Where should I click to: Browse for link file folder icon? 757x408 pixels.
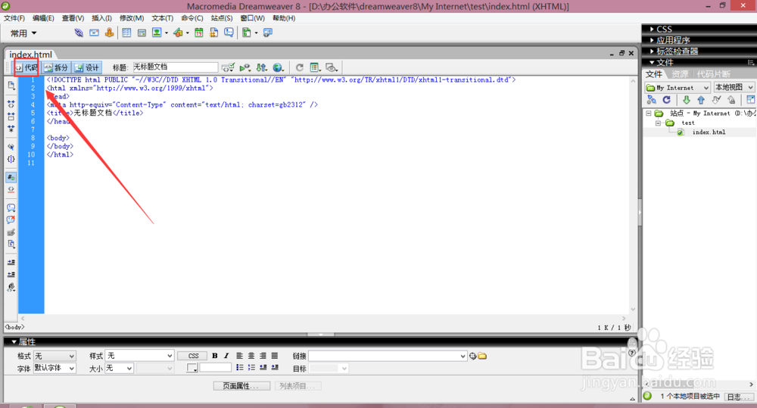pos(482,356)
